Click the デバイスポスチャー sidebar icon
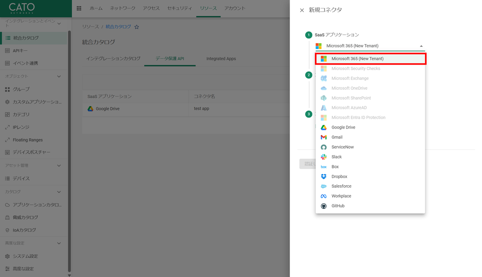Viewport: 482px width, 277px height. click(8, 152)
